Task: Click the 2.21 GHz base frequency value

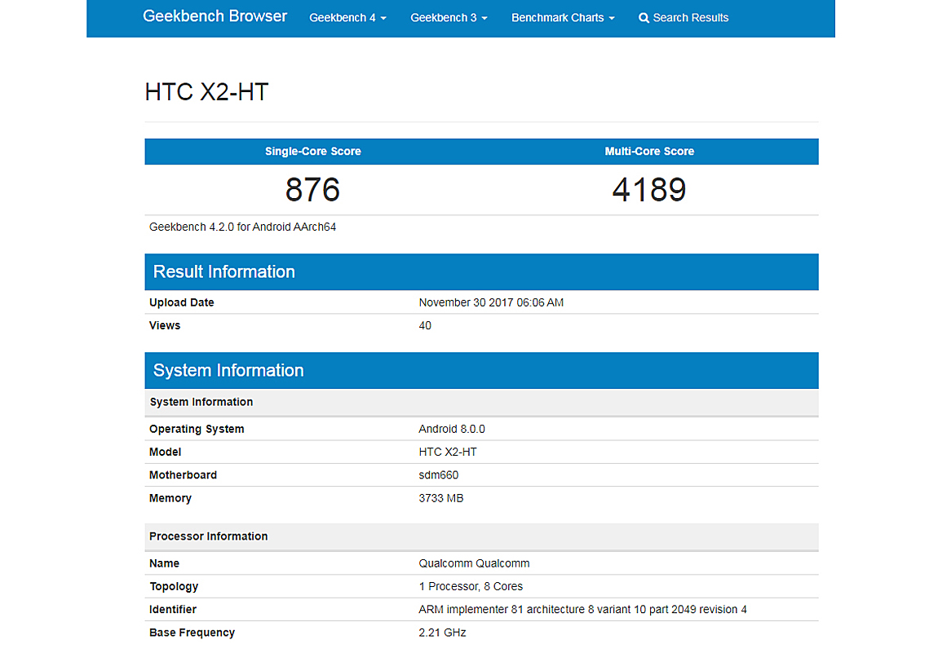Action: click(442, 633)
